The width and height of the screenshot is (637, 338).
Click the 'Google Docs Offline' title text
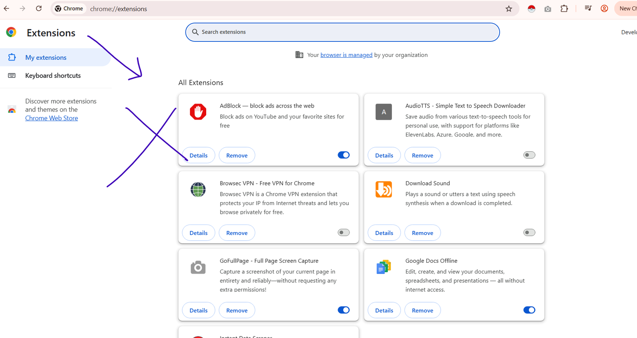point(431,261)
